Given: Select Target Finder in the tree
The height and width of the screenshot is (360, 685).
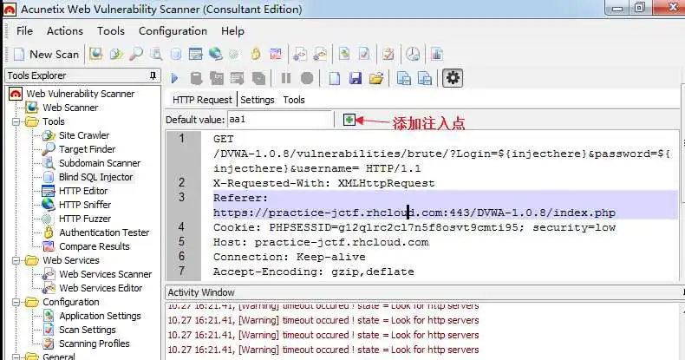Looking at the screenshot, I should click(x=87, y=149).
